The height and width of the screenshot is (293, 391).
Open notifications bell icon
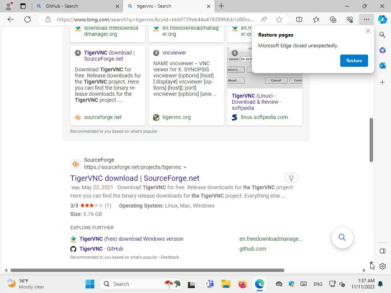click(x=381, y=284)
